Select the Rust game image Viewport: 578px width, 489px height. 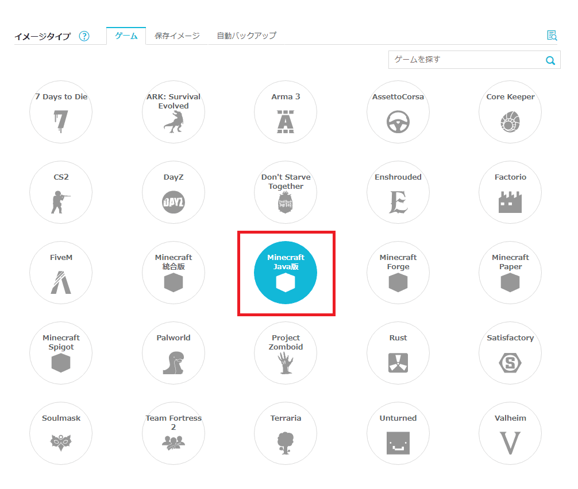398,353
